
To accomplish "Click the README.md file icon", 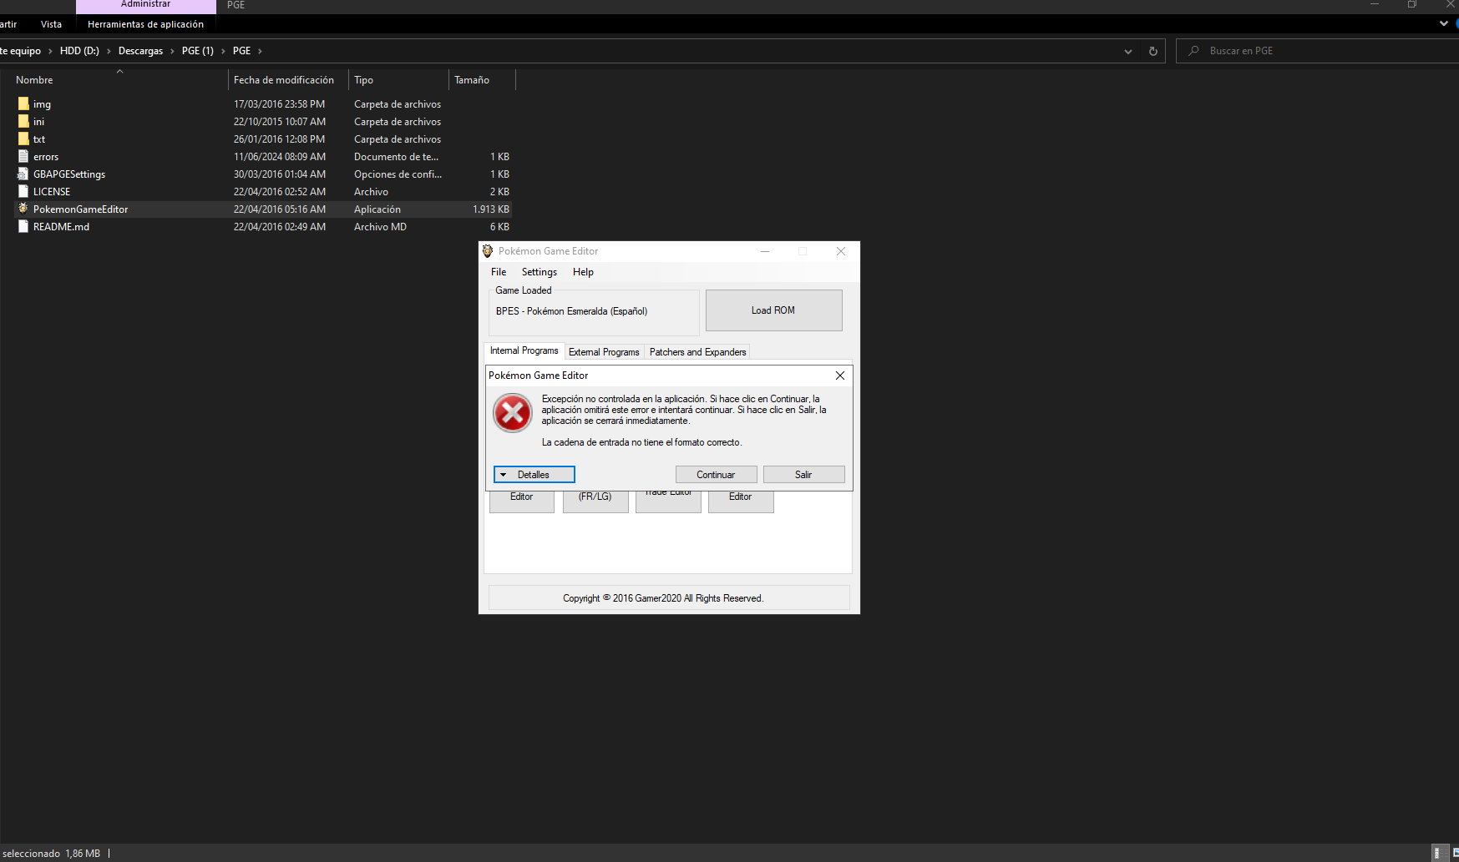I will 23,227.
